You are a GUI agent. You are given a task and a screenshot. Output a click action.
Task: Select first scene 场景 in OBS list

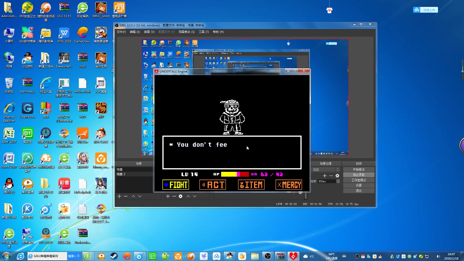134,170
